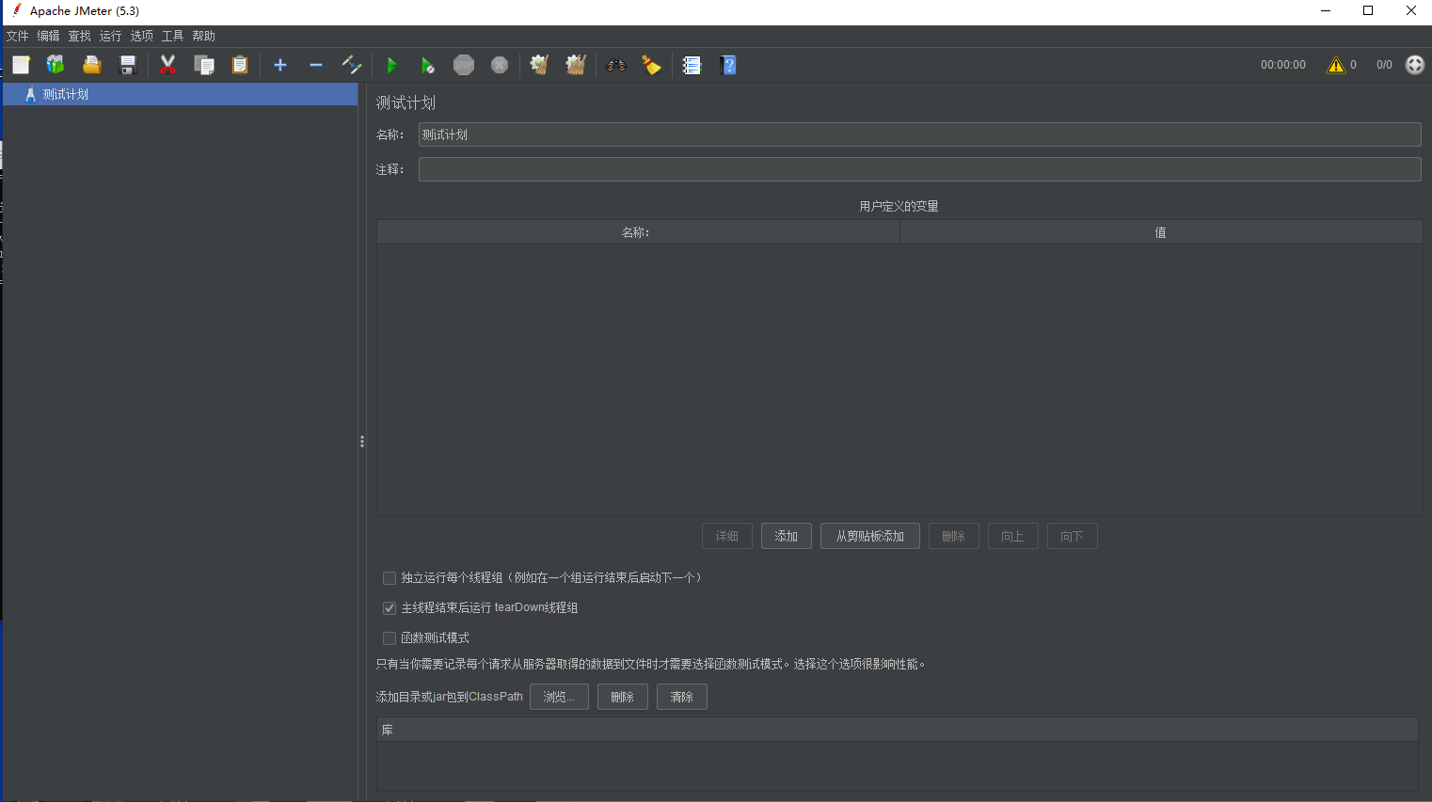Open the Templates icon in toolbar
The height and width of the screenshot is (802, 1432).
pyautogui.click(x=56, y=65)
